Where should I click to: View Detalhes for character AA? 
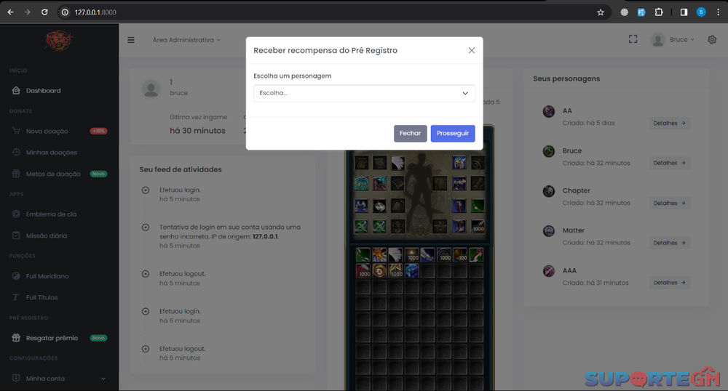tap(669, 124)
